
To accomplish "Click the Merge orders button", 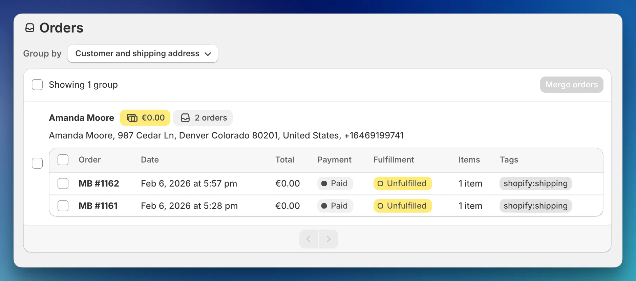I will click(571, 85).
